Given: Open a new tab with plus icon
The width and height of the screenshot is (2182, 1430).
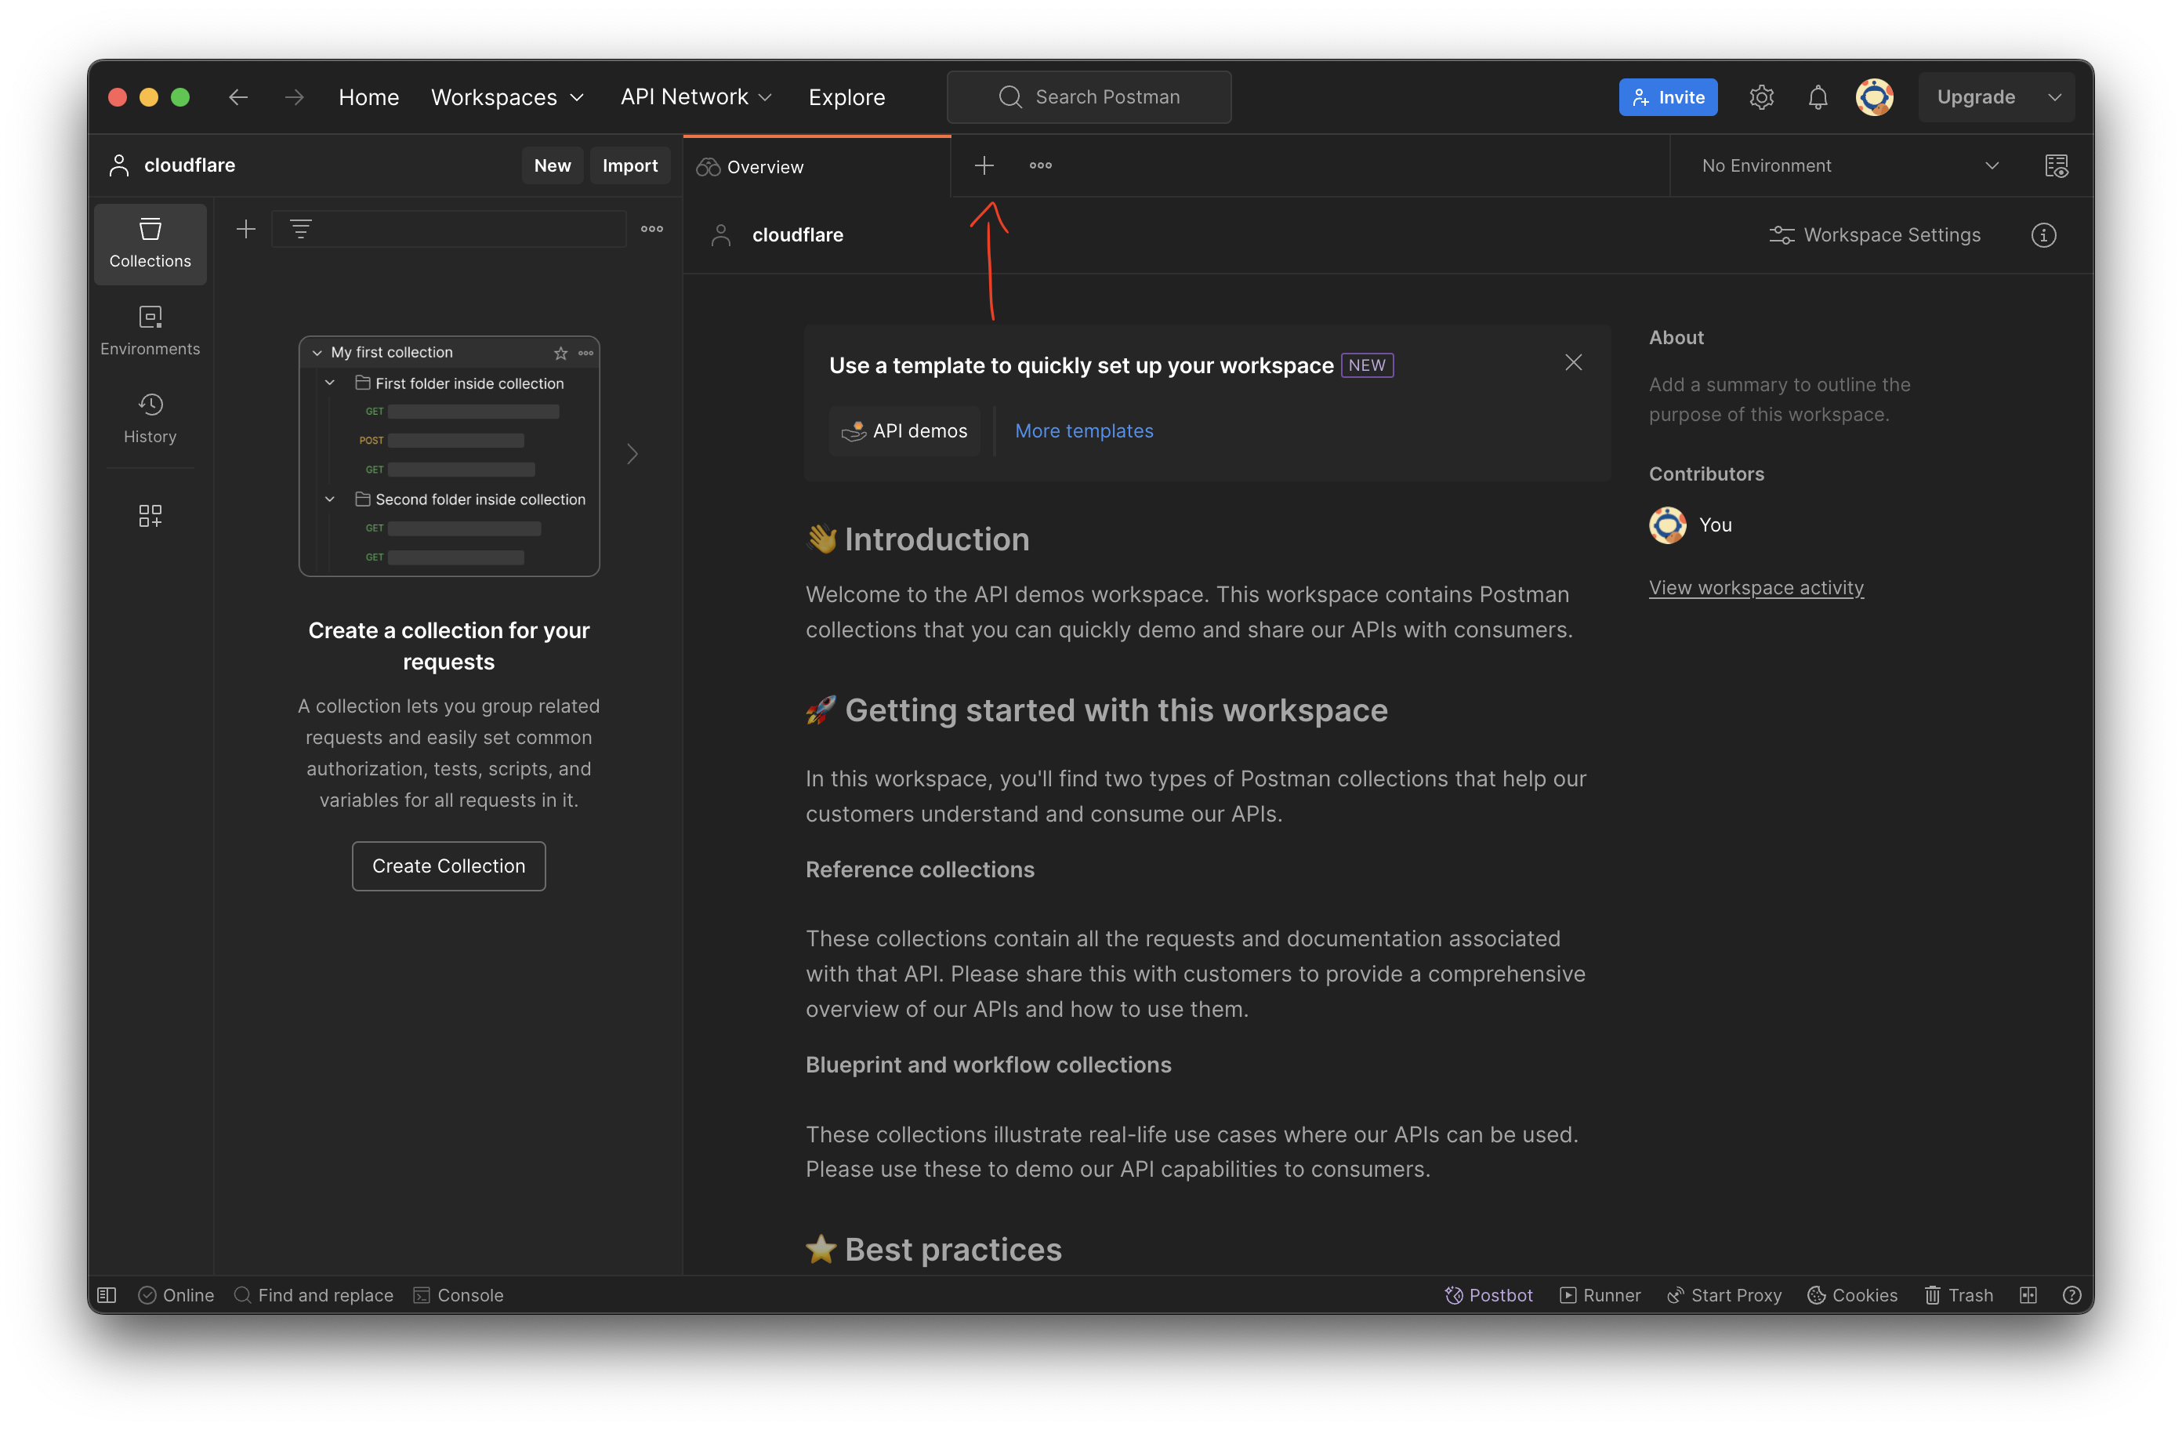Looking at the screenshot, I should (984, 166).
